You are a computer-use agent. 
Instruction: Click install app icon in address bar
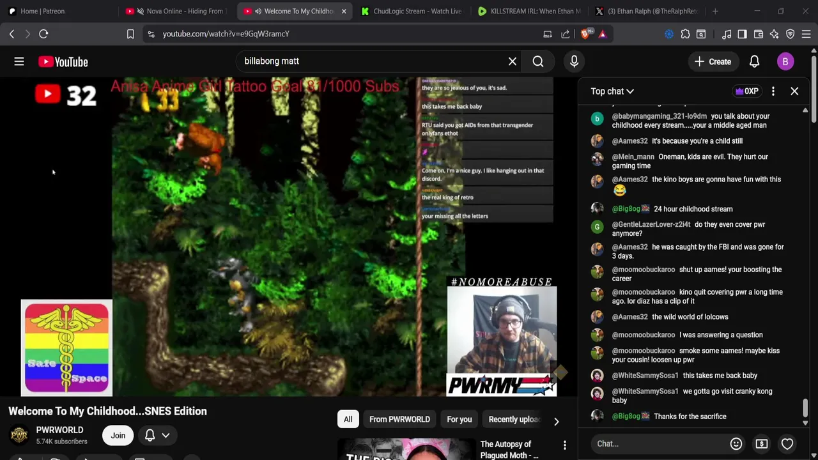[x=548, y=34]
